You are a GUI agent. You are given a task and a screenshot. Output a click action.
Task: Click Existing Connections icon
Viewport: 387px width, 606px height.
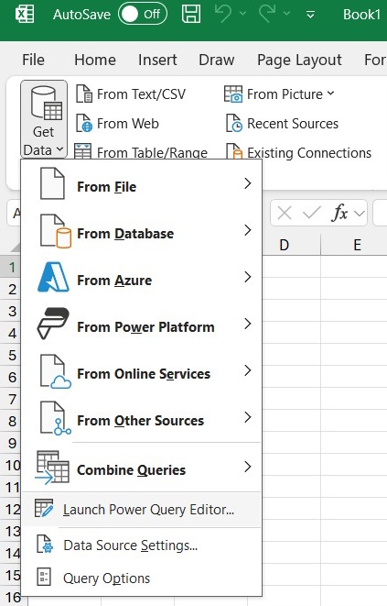pyautogui.click(x=234, y=152)
